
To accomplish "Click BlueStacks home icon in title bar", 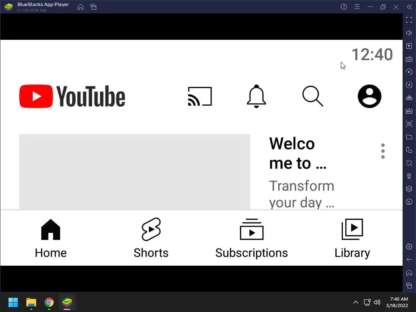I will [80, 7].
